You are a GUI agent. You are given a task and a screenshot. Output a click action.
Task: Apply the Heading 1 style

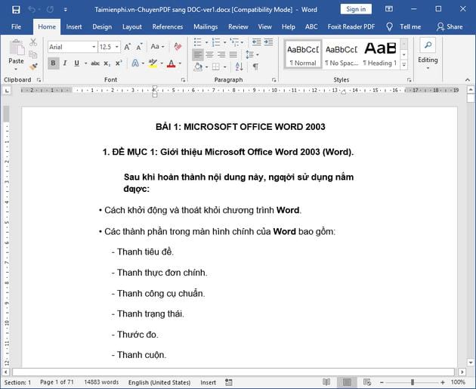pos(380,54)
